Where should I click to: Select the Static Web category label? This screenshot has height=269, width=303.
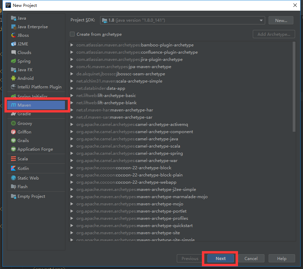pos(28,178)
